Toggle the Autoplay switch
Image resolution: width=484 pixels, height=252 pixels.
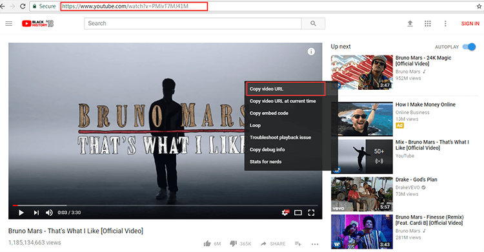click(x=469, y=47)
